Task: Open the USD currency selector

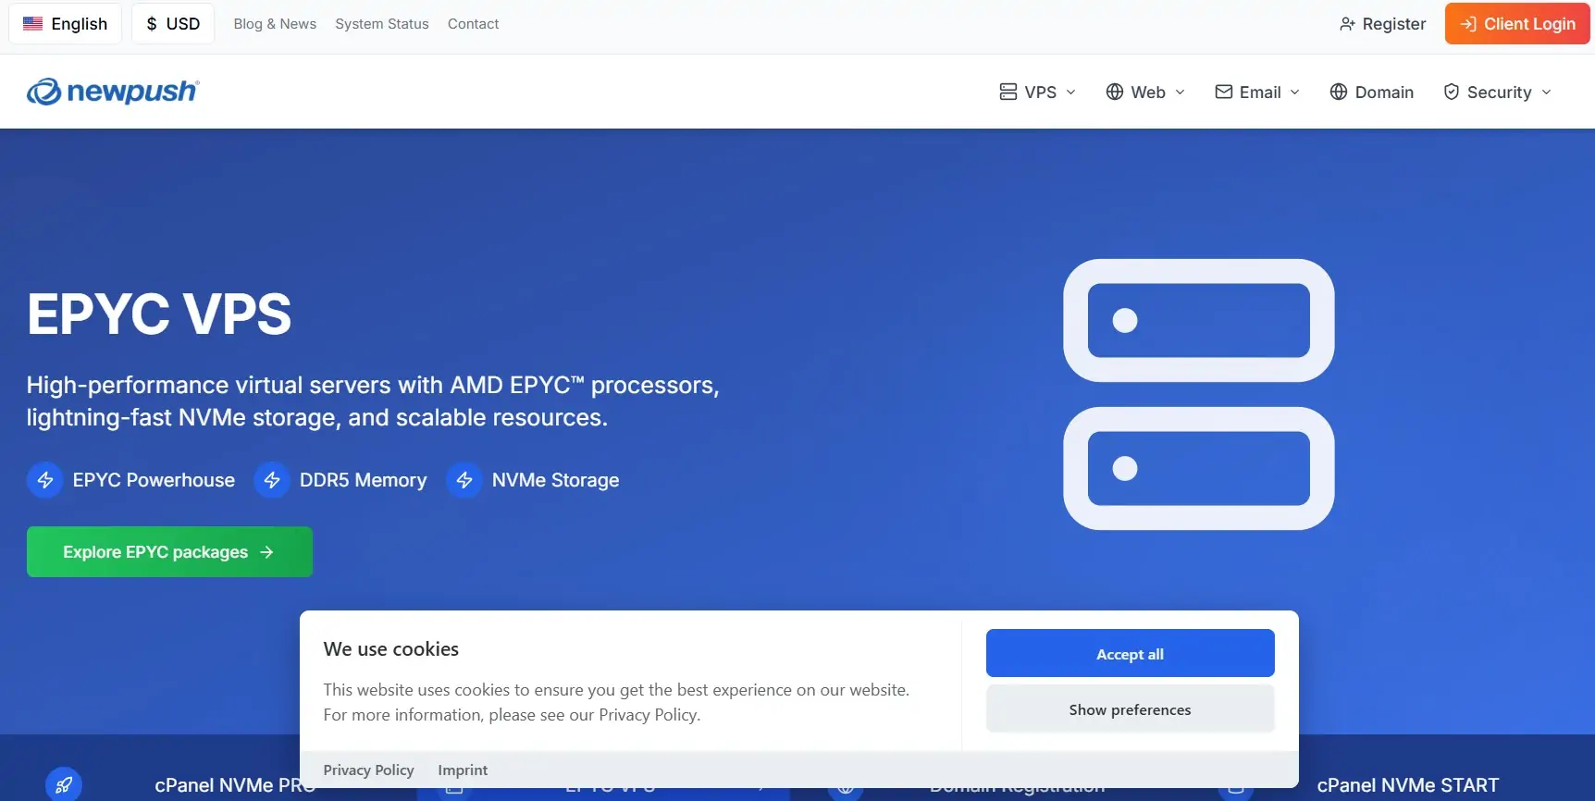Action: pyautogui.click(x=173, y=23)
